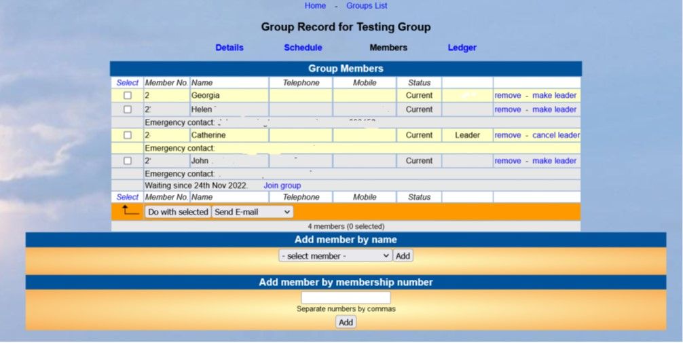Toggle John's member checkbox

128,161
